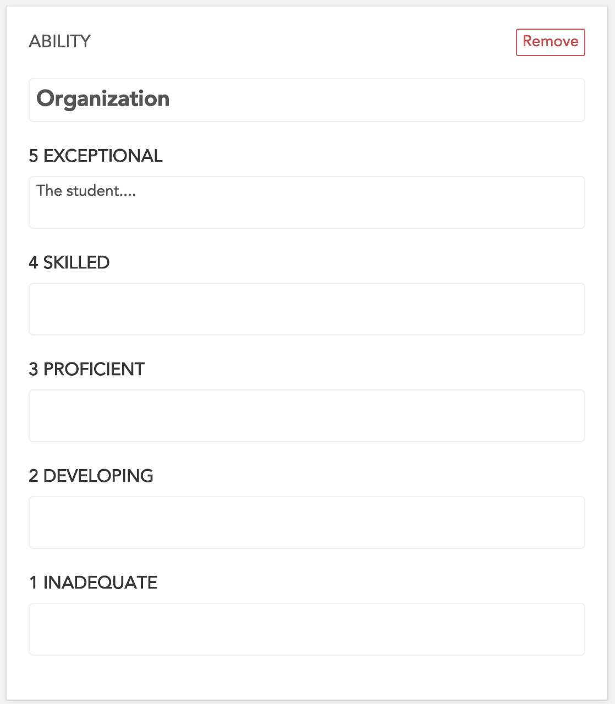
Task: Place cursor in the Skilled level textarea
Action: pos(306,309)
